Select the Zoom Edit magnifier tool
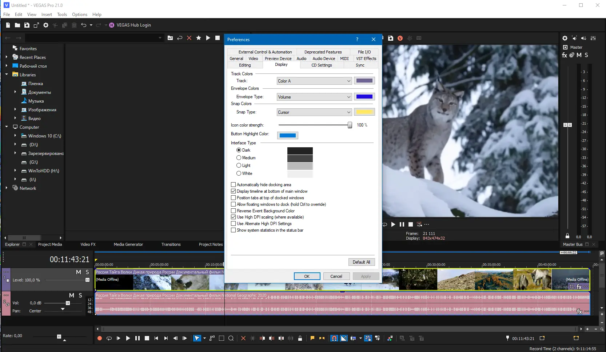The height and width of the screenshot is (352, 606). click(x=231, y=338)
